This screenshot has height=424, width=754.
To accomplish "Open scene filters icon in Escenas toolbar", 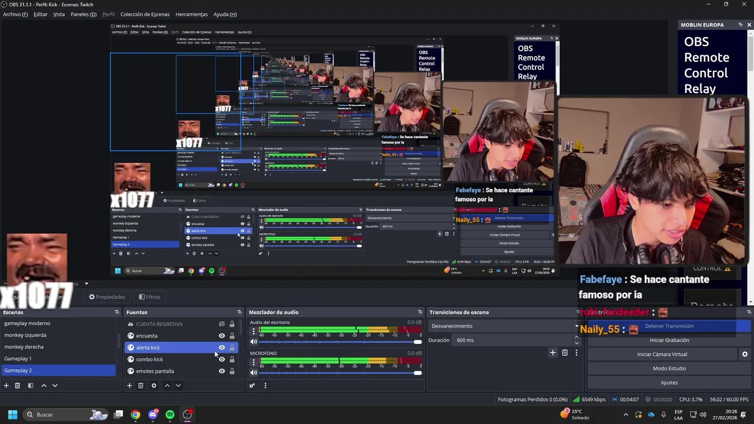I will (30, 386).
